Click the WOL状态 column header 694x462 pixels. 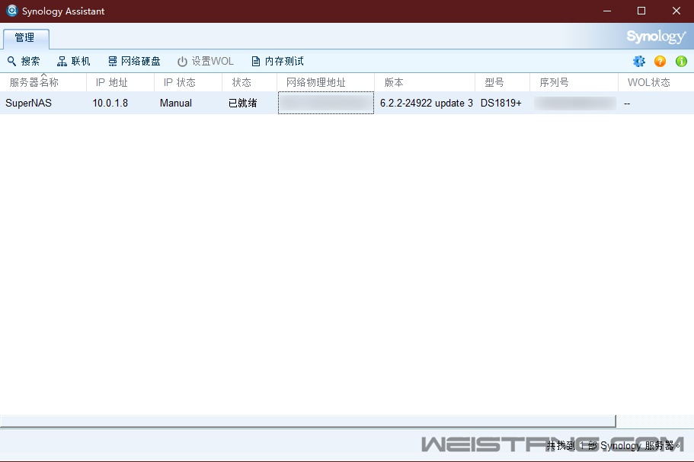tap(648, 82)
